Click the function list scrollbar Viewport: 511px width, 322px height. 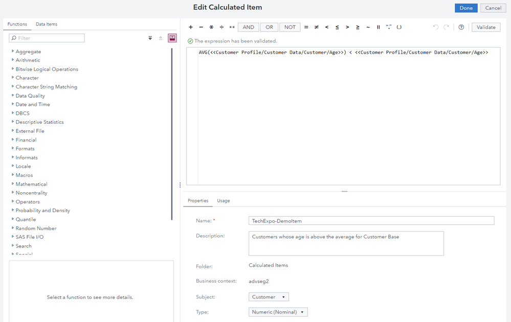172,134
